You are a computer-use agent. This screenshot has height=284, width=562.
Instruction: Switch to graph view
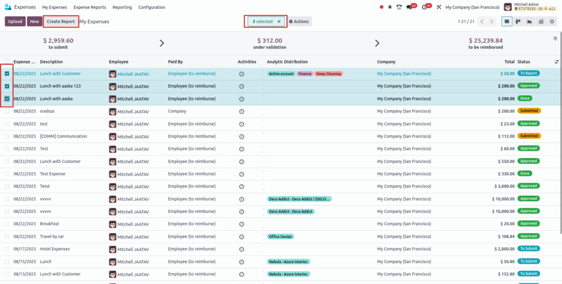(530, 21)
